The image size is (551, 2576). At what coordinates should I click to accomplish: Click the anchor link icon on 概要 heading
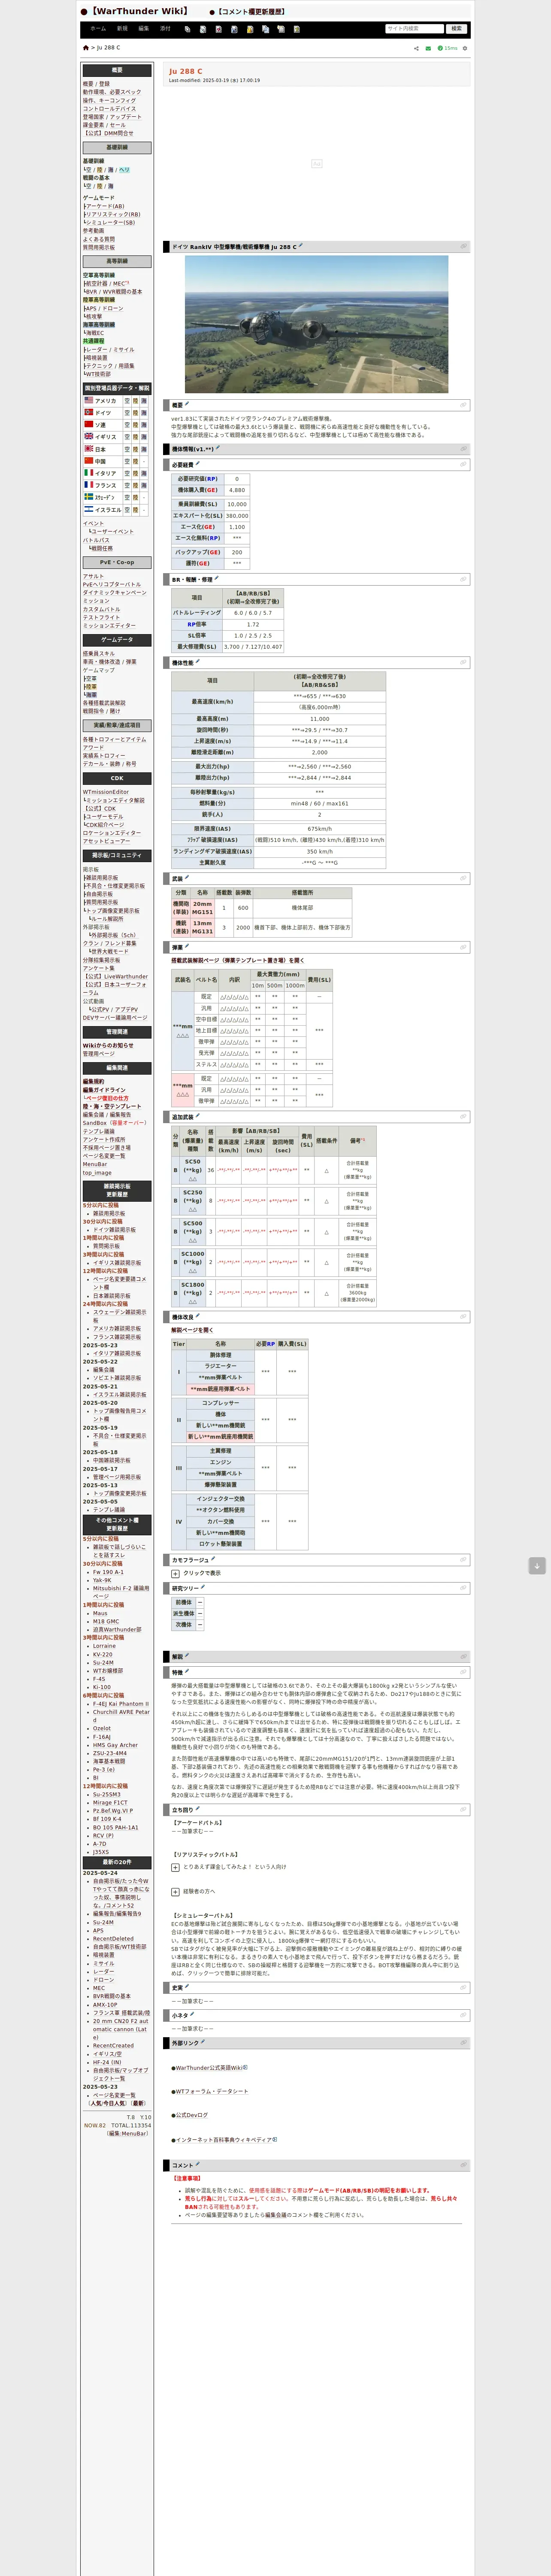pyautogui.click(x=463, y=405)
